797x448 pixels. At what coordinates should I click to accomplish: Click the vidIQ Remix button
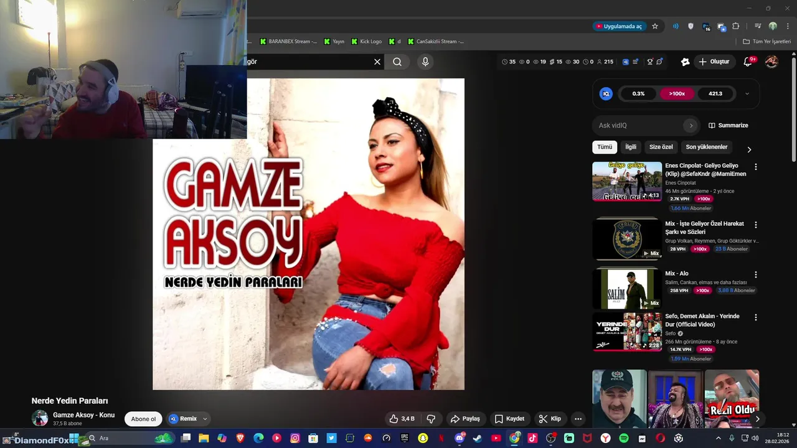click(183, 419)
